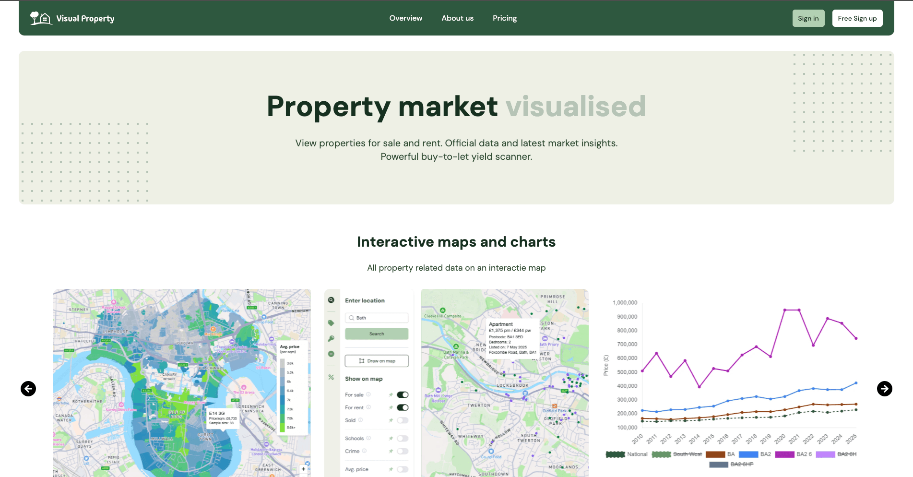
Task: Enable the Schools toggle
Action: 403,439
